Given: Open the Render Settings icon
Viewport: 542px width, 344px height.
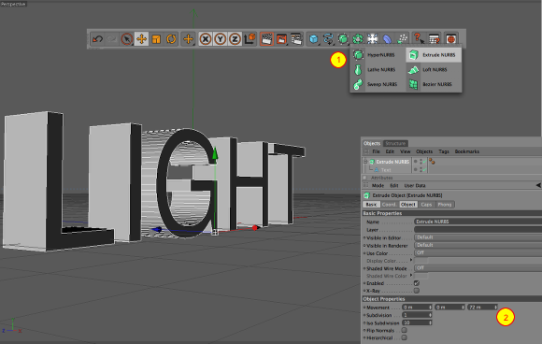Looking at the screenshot, I should [x=296, y=39].
